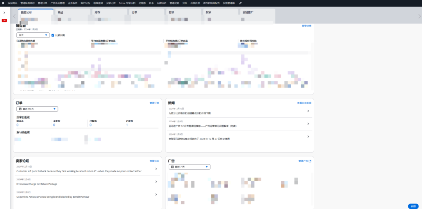Open 管理订单 in the top navigation bar
The width and height of the screenshot is (422, 209).
pyautogui.click(x=43, y=3)
